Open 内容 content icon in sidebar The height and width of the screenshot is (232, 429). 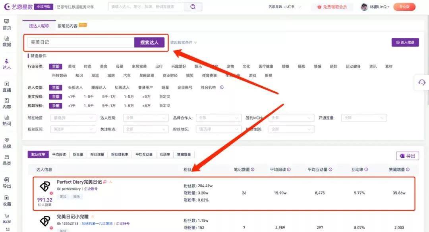pos(7,101)
